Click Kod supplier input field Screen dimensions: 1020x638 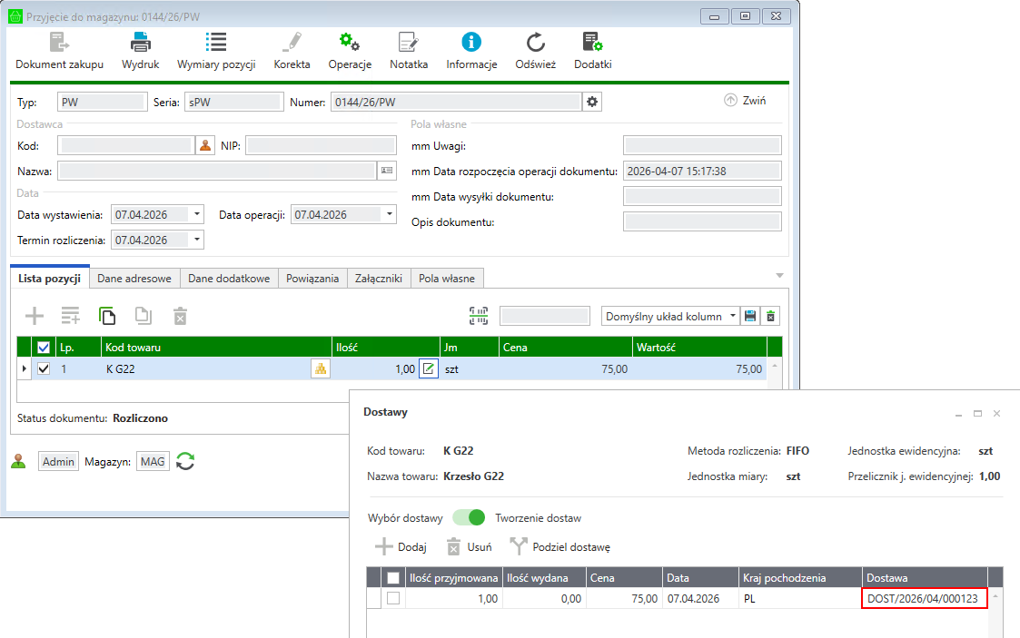[126, 145]
